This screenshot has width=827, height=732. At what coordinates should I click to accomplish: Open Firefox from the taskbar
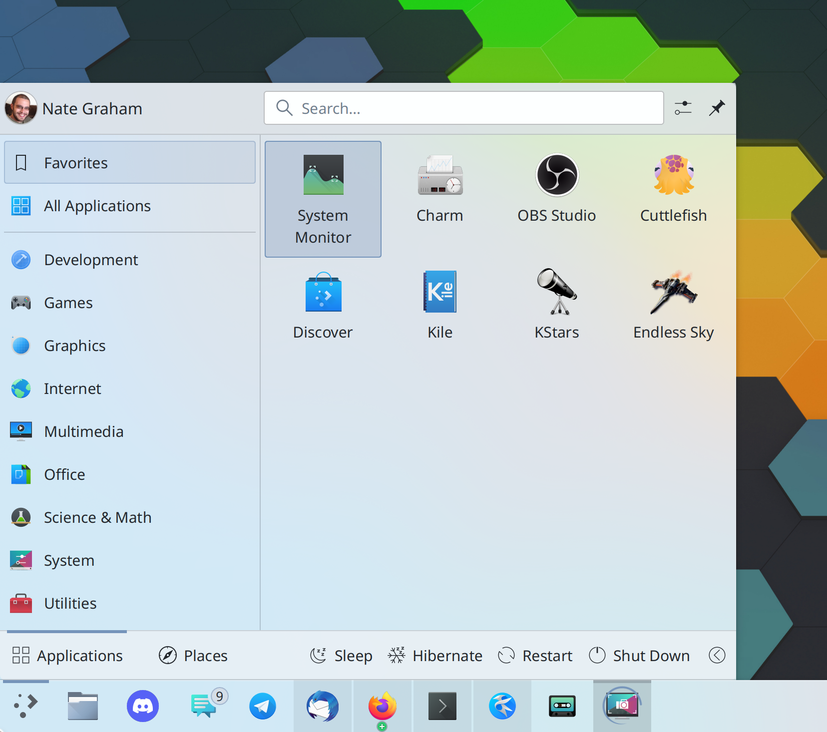pos(382,706)
